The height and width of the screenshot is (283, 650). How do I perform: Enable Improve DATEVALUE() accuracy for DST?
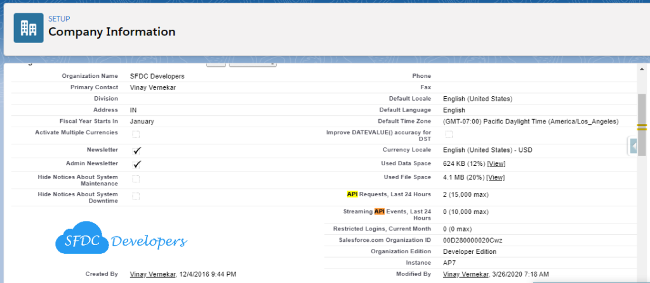click(x=449, y=134)
